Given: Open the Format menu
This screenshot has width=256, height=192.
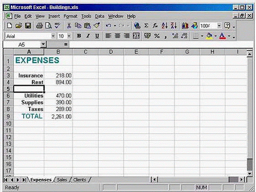Looking at the screenshot, I should coord(70,16).
